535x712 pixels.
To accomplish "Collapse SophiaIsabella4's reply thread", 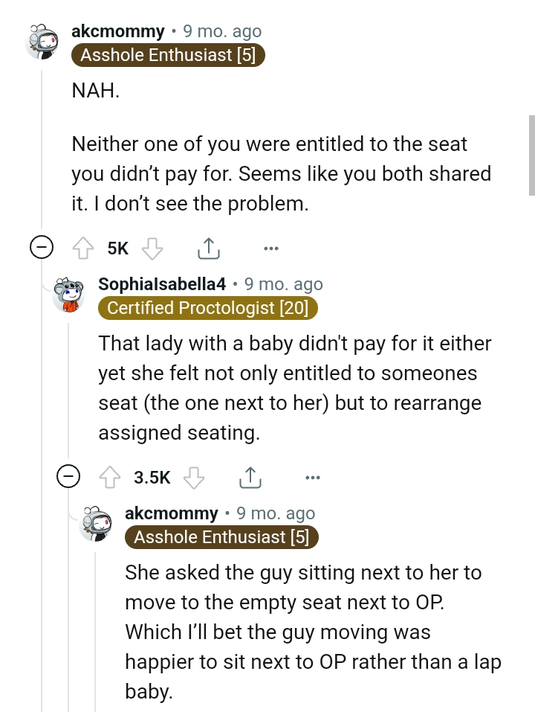I will coord(68,477).
